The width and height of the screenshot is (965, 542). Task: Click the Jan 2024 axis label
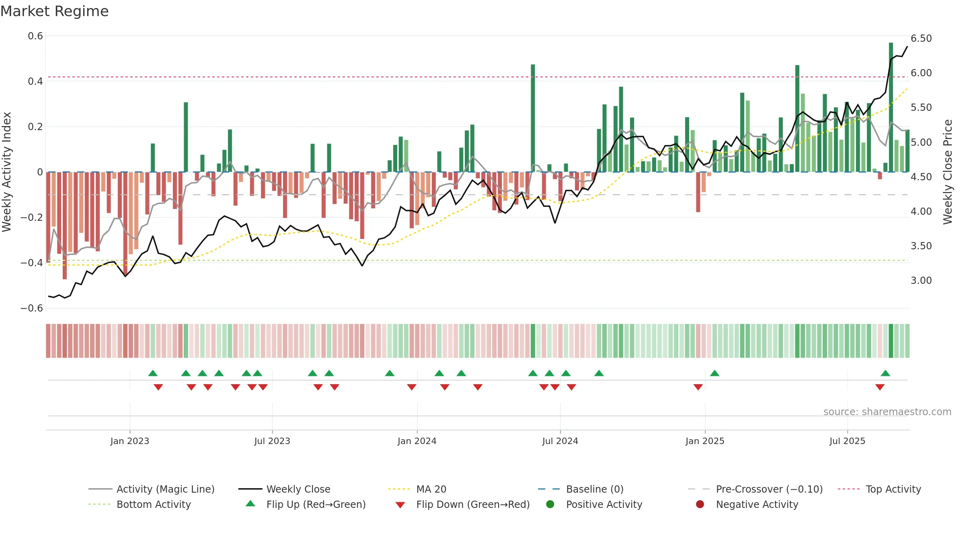[x=417, y=441]
